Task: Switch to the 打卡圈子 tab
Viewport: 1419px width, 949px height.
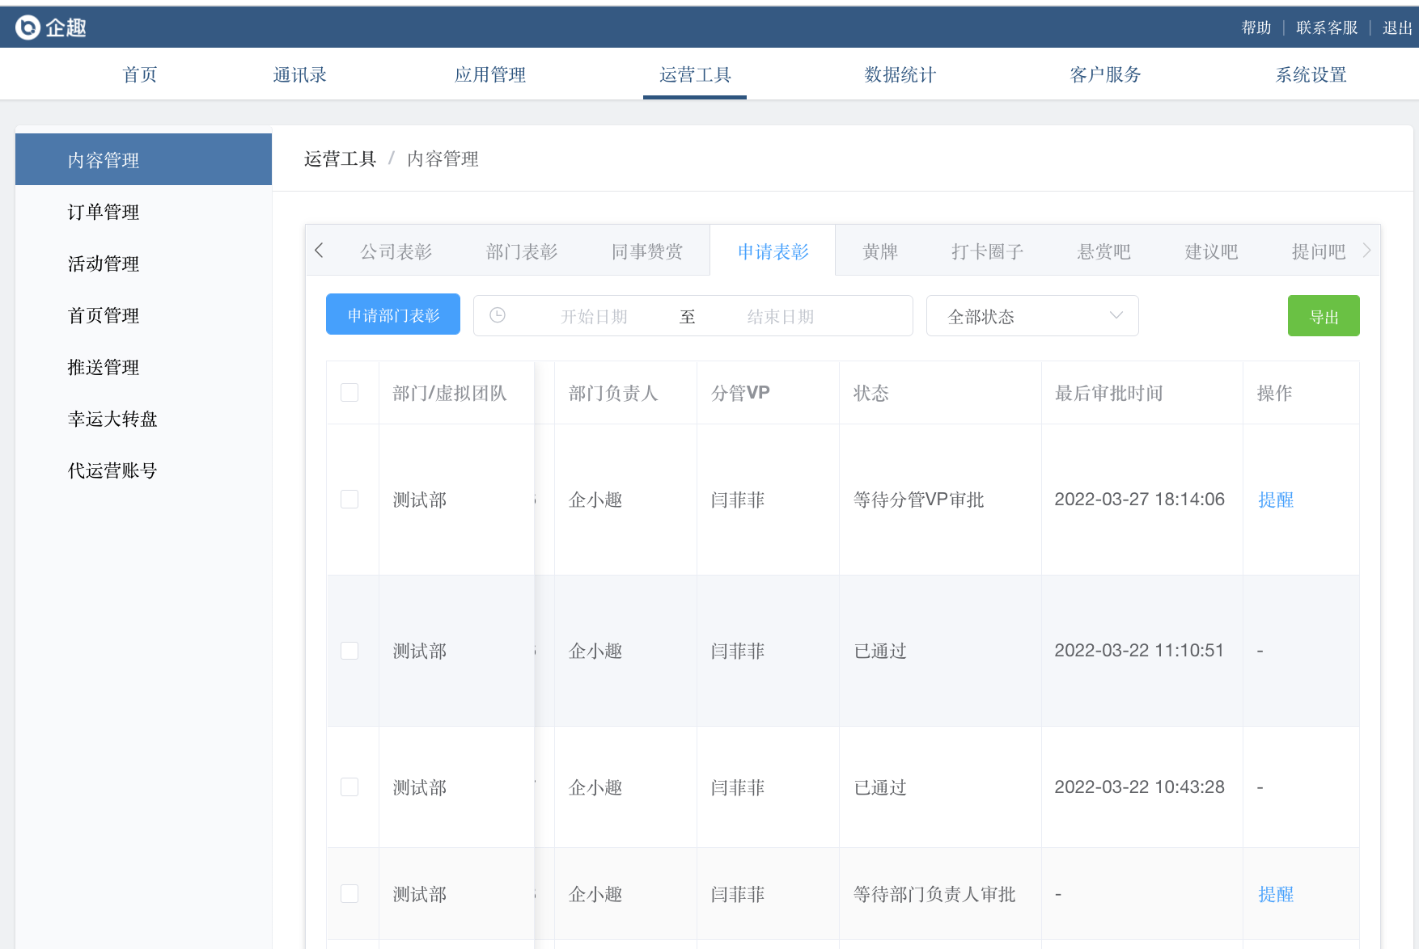Action: [988, 251]
